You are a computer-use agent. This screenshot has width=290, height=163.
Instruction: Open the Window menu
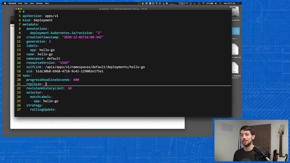pyautogui.click(x=39, y=3)
